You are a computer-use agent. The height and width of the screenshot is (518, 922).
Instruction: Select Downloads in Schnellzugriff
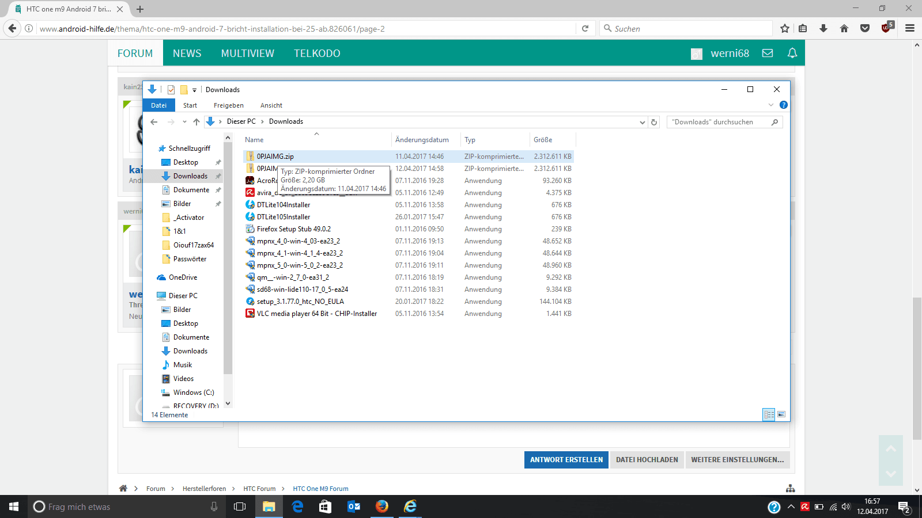(190, 176)
